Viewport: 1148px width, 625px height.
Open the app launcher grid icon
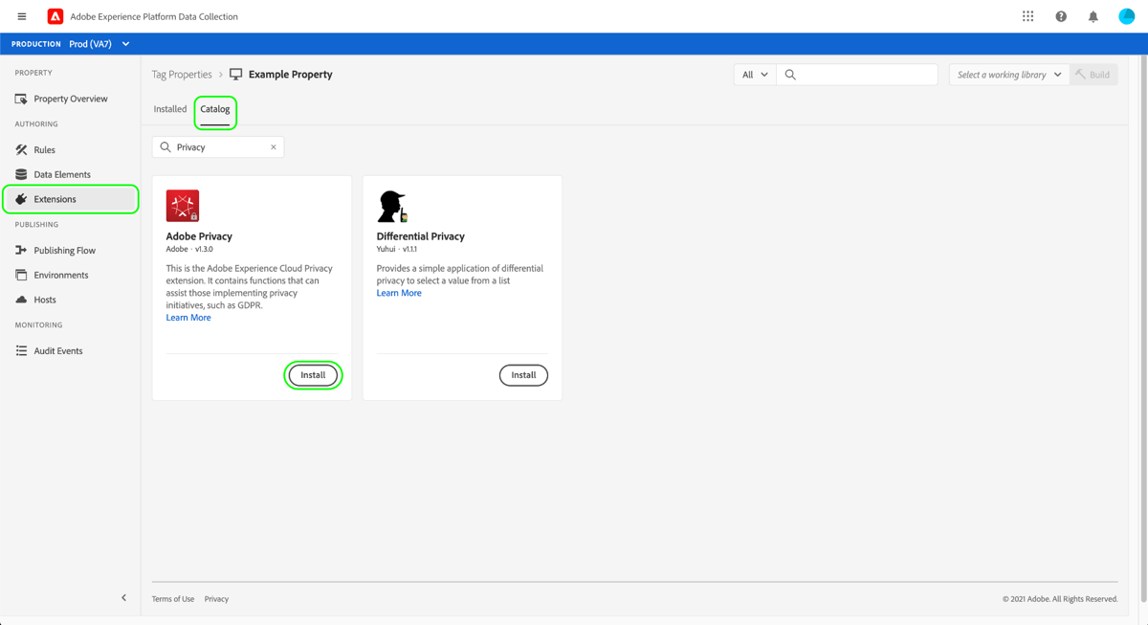coord(1027,15)
